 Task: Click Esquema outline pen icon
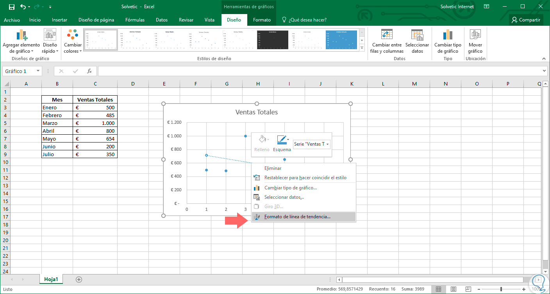281,140
